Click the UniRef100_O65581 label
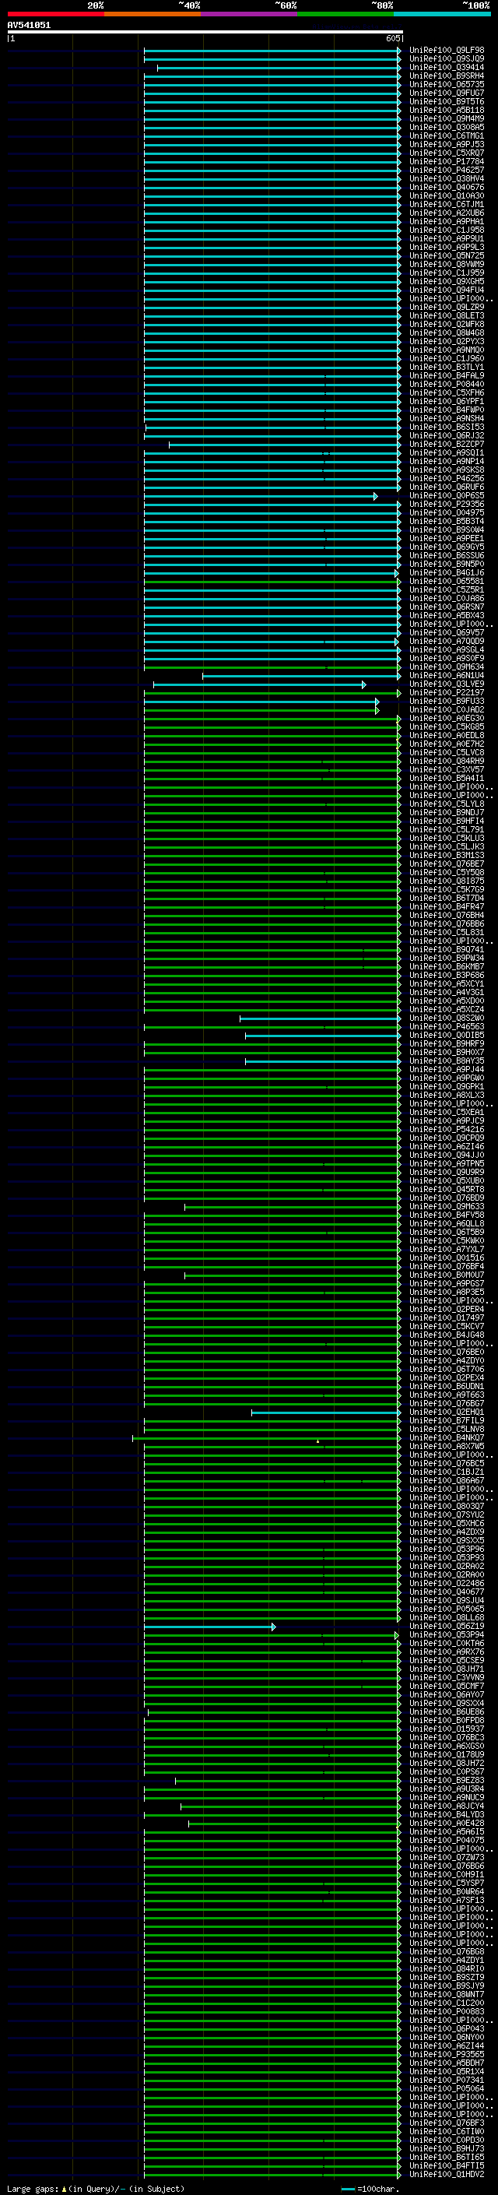Viewport: 498px width, 2195px height. pos(446,581)
